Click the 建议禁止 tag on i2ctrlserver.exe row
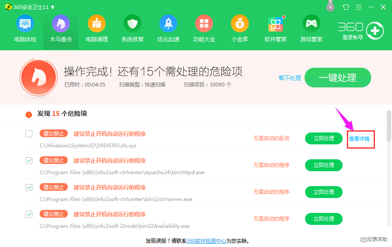Image resolution: width=392 pixels, height=247 pixels. click(54, 187)
